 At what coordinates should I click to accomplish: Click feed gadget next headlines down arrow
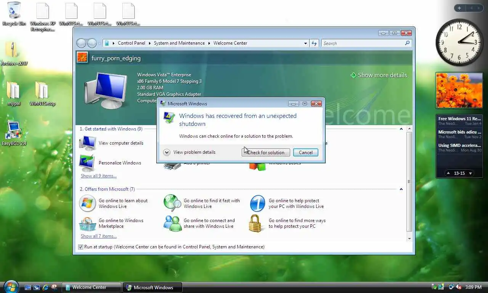470,173
